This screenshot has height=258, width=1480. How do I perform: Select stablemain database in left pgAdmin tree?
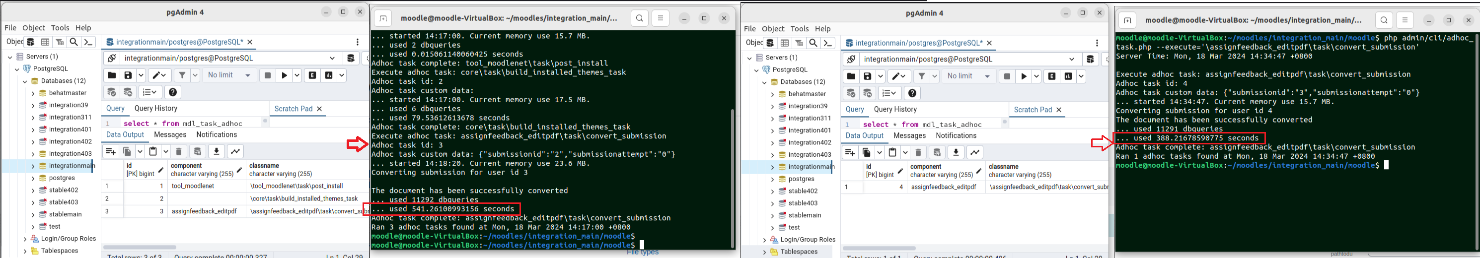click(65, 214)
